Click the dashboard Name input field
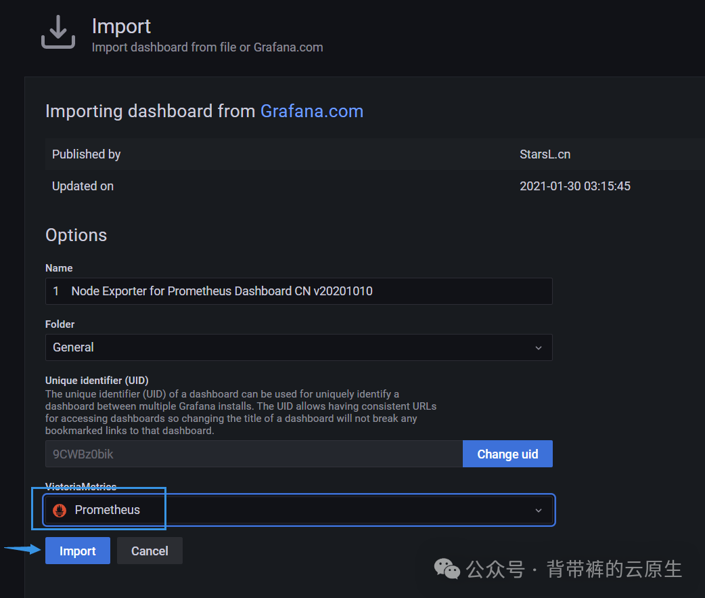Screen dimensions: 705x598 tap(298, 291)
